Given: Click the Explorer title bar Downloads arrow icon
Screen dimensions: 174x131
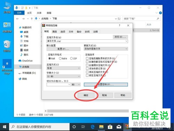Looking at the screenshot, I should (x=17, y=8).
